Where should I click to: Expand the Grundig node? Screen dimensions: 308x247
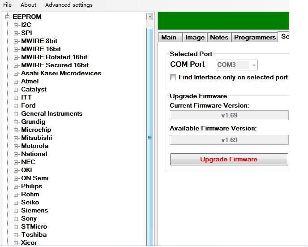(16, 122)
